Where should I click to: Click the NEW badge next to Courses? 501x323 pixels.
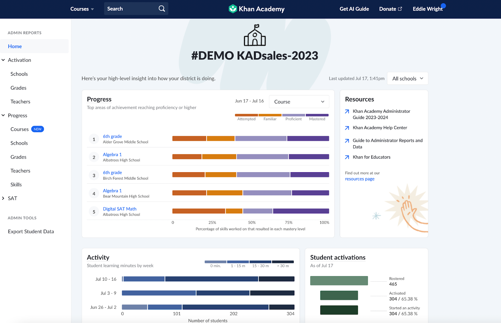pos(38,129)
